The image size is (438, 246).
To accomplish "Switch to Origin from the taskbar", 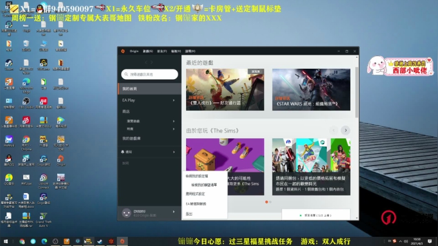I will click(x=122, y=241).
